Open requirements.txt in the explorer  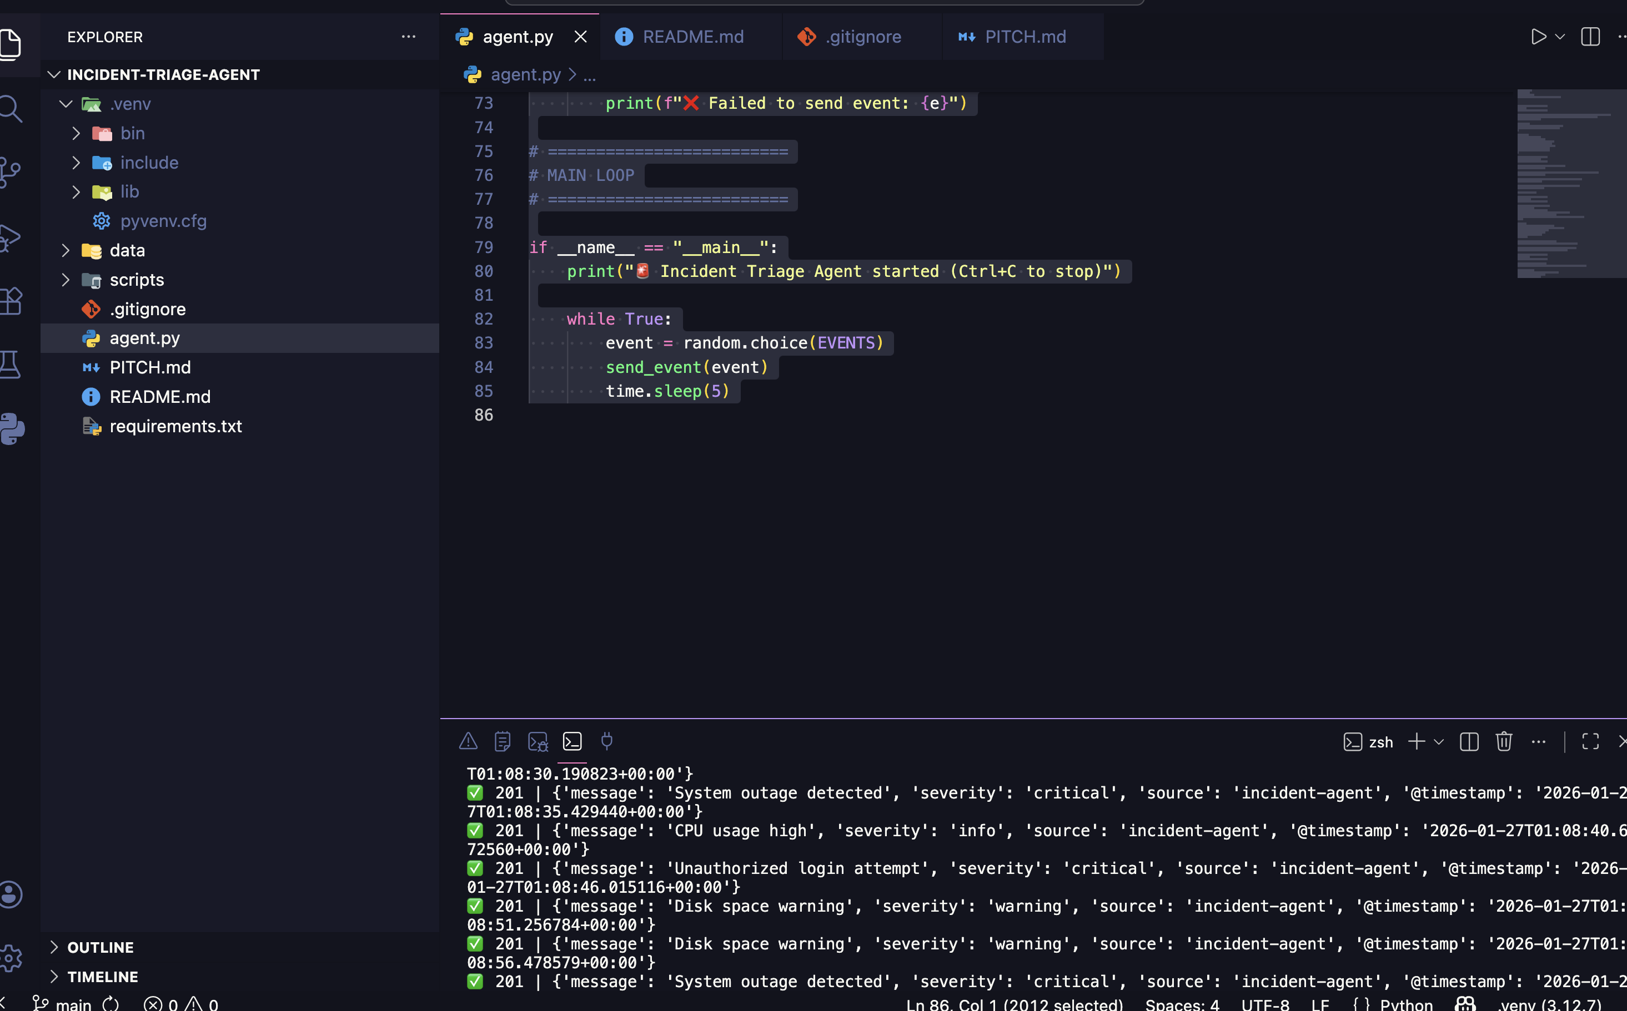(x=175, y=427)
